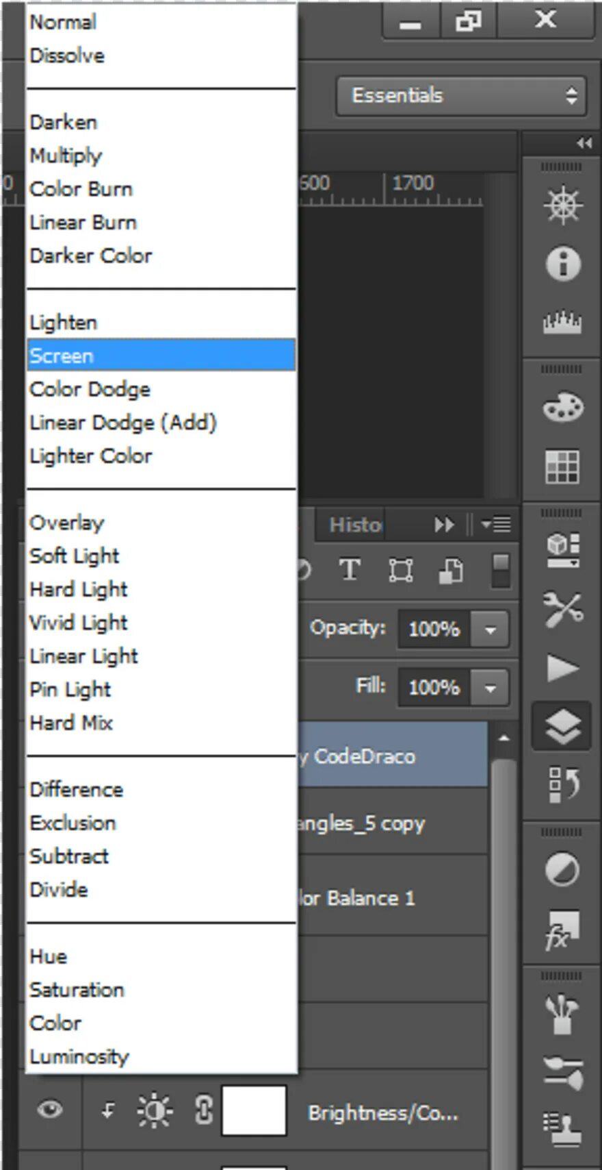Open the Essentials workspace dropdown
The image size is (602, 1170).
[462, 95]
